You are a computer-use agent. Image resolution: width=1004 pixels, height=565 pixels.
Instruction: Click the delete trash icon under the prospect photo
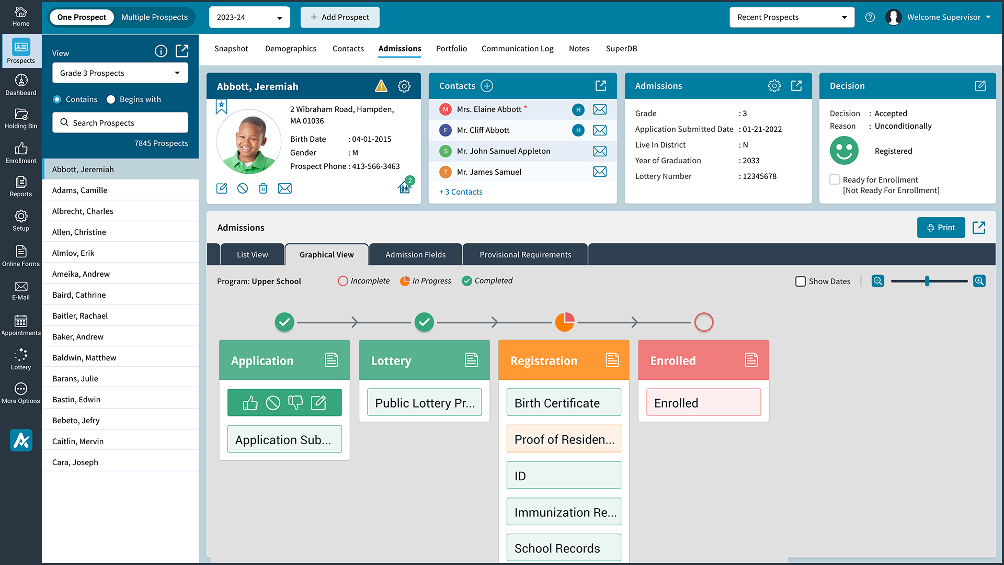click(x=263, y=188)
